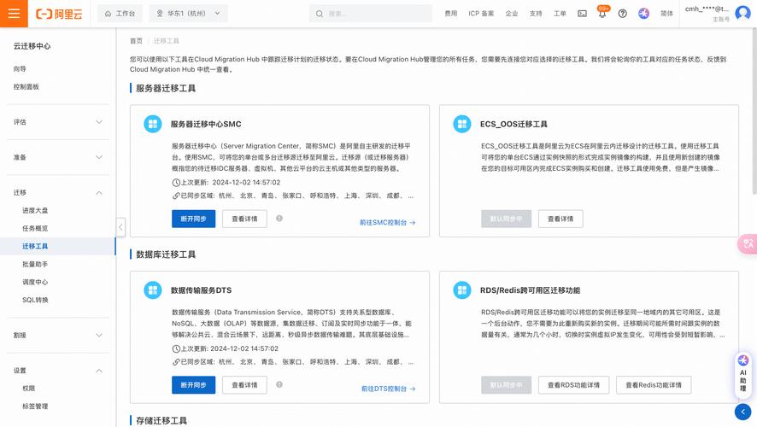Click the 云迁移中心 sidebar title

point(32,46)
